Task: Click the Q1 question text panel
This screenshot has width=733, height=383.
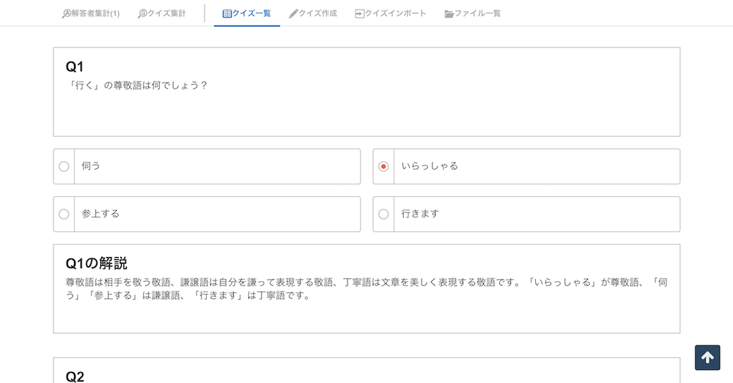Action: point(366,92)
